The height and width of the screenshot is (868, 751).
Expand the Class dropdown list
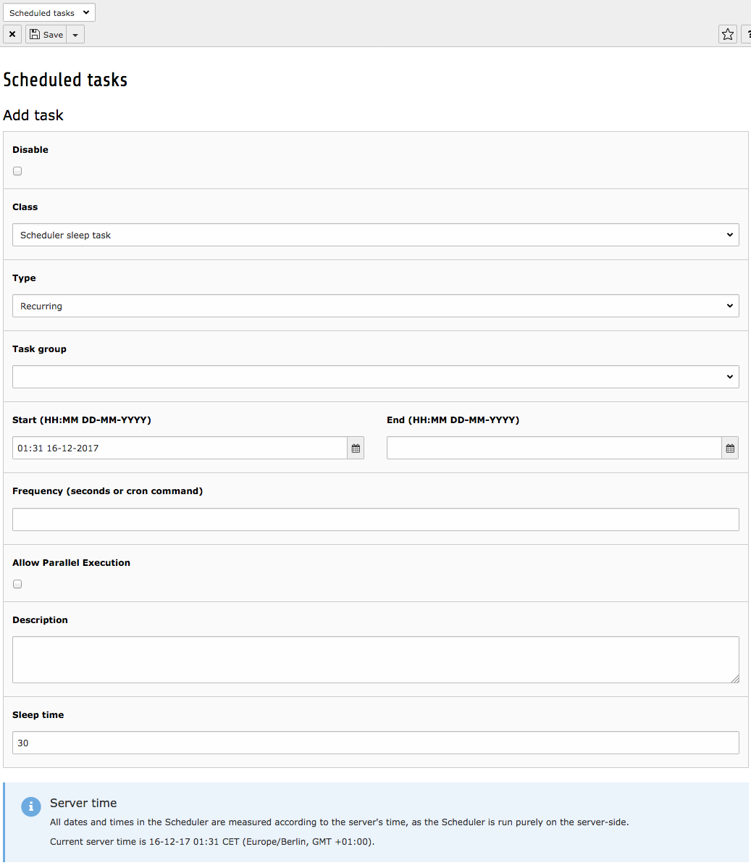[375, 235]
